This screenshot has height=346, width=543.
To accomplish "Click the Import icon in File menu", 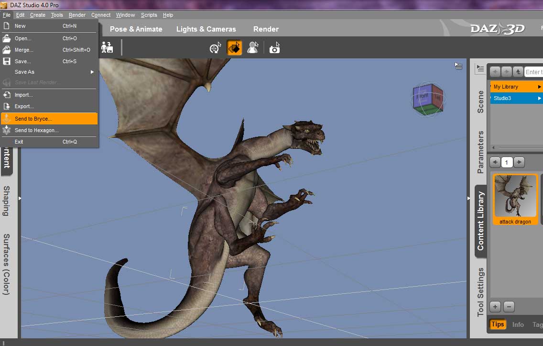I will [x=6, y=95].
